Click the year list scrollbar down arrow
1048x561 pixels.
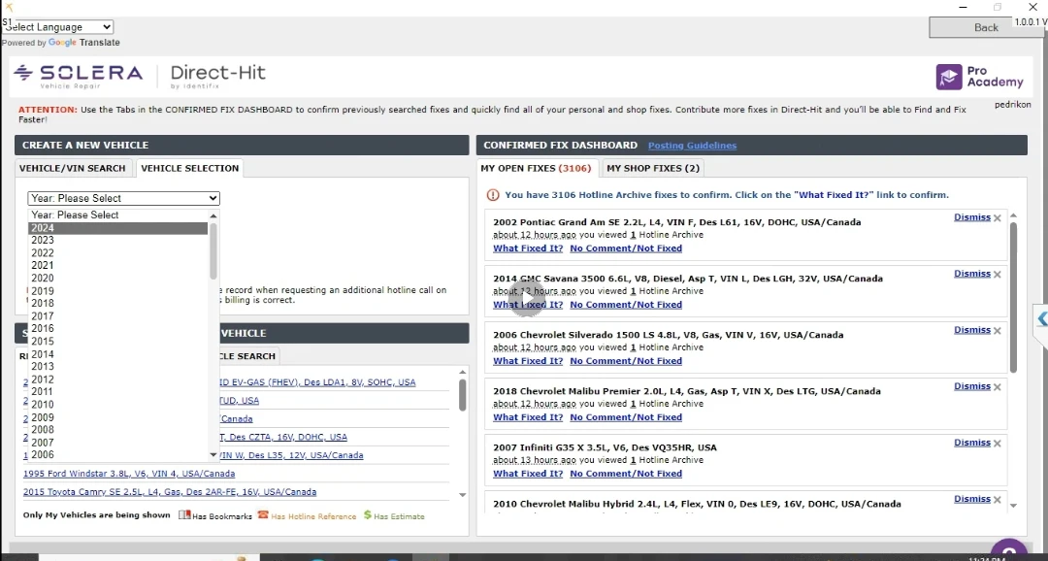click(213, 454)
